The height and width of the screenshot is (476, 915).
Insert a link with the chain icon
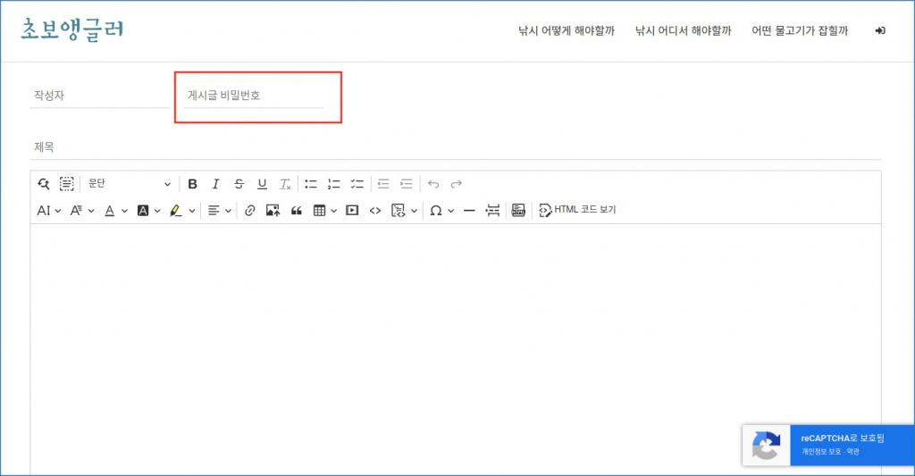(x=250, y=211)
